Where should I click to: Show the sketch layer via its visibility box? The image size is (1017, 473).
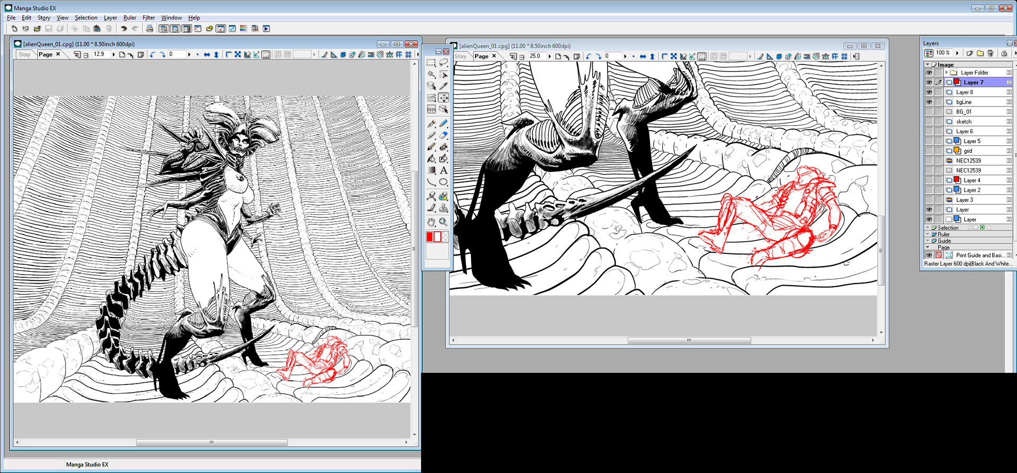pyautogui.click(x=929, y=122)
